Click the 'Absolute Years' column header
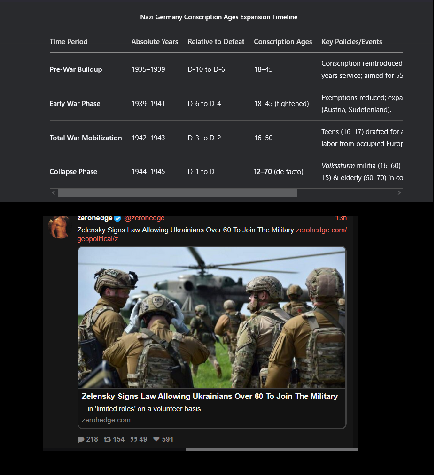 click(155, 42)
